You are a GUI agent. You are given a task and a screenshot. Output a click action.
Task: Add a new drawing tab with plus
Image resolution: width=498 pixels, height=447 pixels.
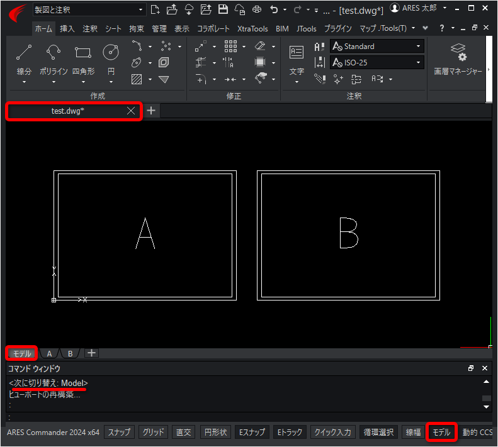[151, 111]
